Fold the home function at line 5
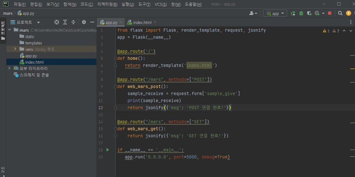The height and width of the screenshot is (177, 355). tap(115, 59)
